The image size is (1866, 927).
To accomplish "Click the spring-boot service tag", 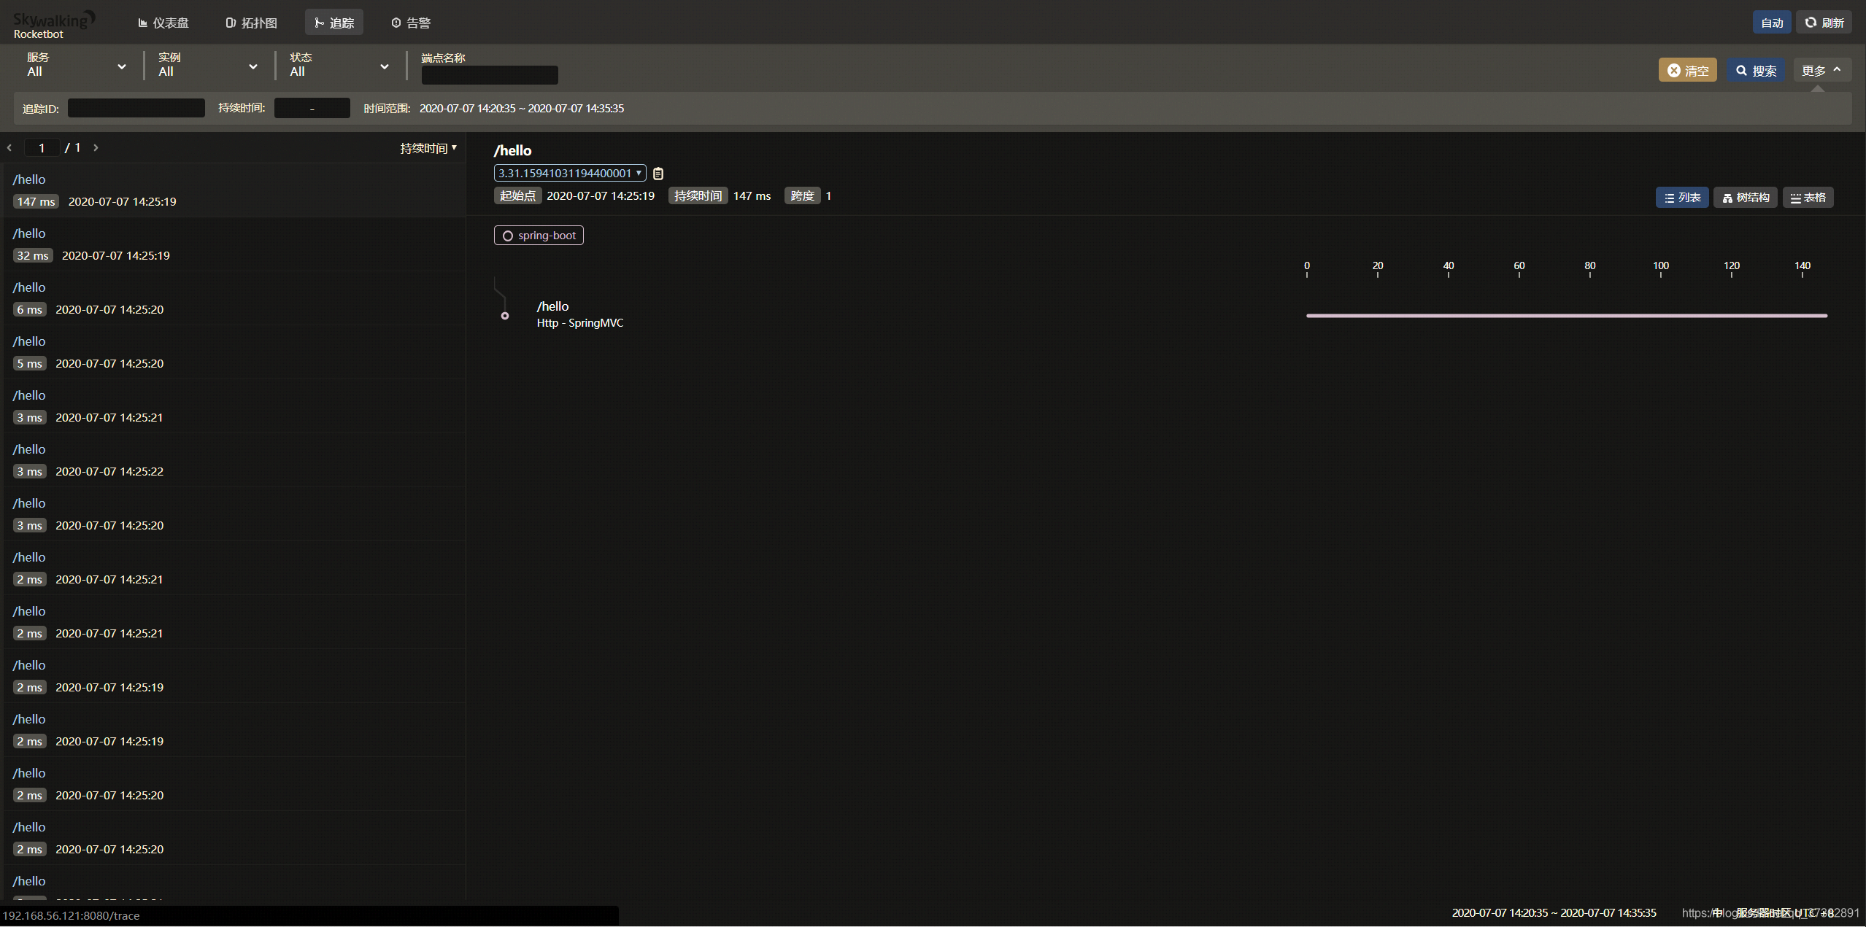I will pos(539,236).
